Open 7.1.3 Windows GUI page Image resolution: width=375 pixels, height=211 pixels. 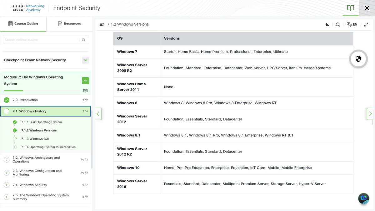coord(35,139)
